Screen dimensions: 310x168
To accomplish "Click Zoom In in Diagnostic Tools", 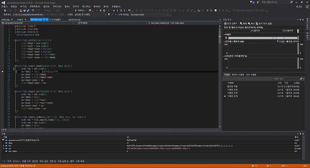I will coord(243,24).
